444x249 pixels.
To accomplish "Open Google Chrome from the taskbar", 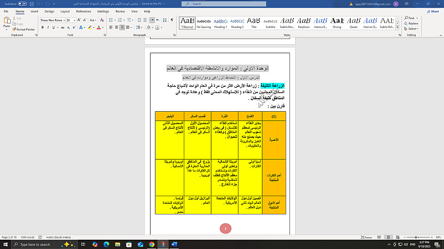I will (x=151, y=245).
